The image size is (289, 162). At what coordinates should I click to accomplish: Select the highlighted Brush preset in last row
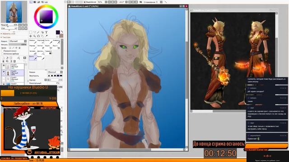(33, 58)
